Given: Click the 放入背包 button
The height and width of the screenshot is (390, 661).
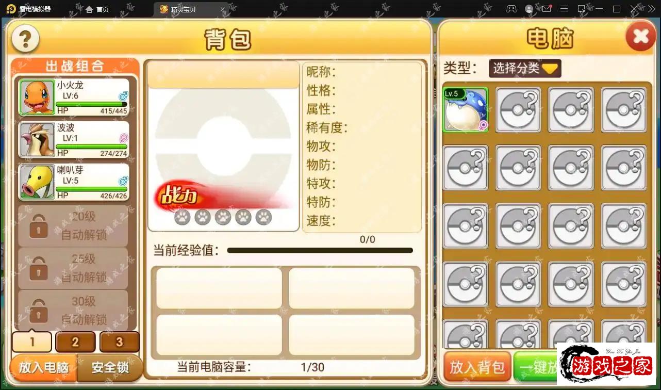Looking at the screenshot, I should [477, 367].
